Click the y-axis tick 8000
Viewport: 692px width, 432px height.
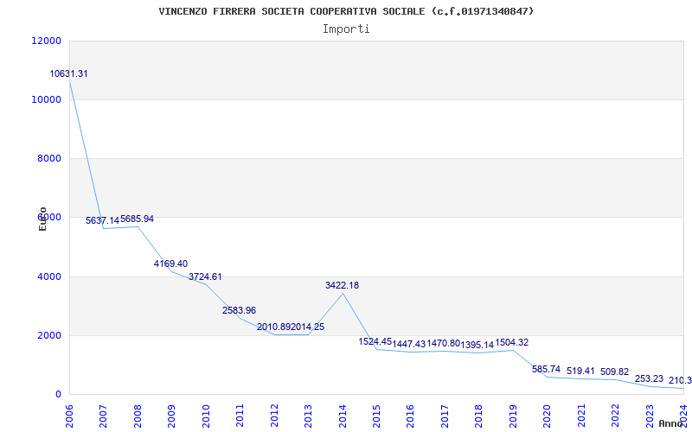[x=48, y=159]
